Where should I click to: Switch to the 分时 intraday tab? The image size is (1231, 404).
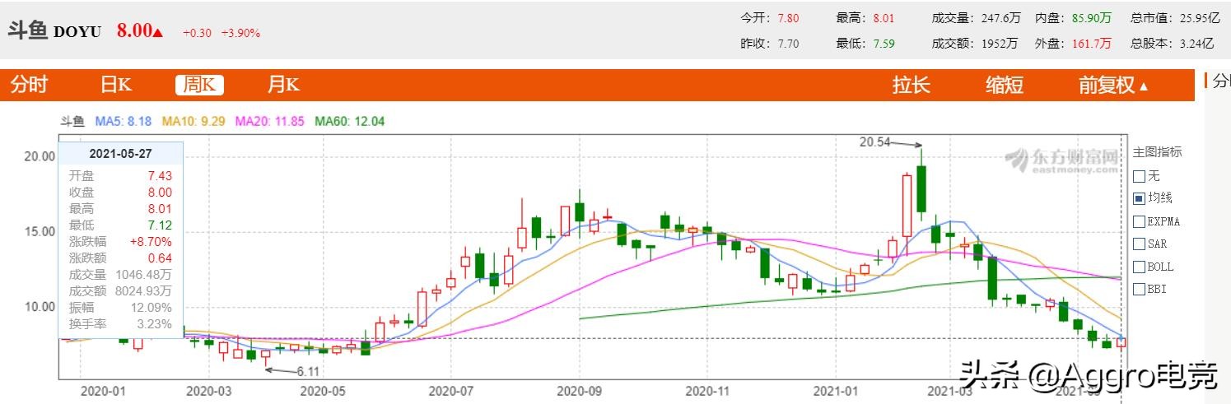point(29,85)
